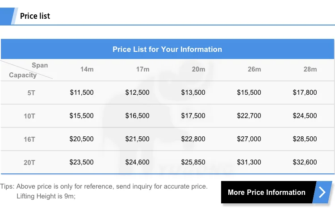Select the 20m span column header
The height and width of the screenshot is (219, 335).
[198, 69]
